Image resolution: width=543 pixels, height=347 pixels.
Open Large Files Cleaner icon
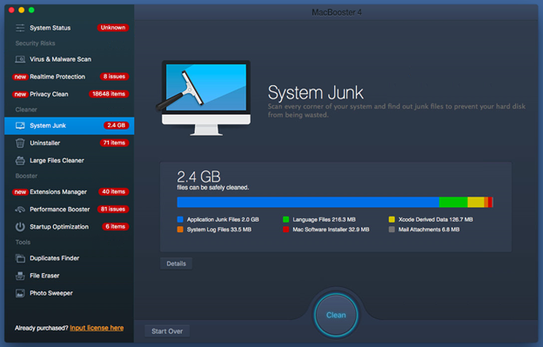click(x=20, y=161)
